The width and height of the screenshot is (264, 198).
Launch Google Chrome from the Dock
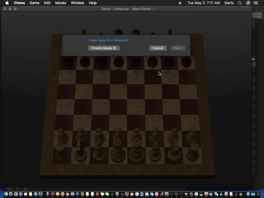16,194
